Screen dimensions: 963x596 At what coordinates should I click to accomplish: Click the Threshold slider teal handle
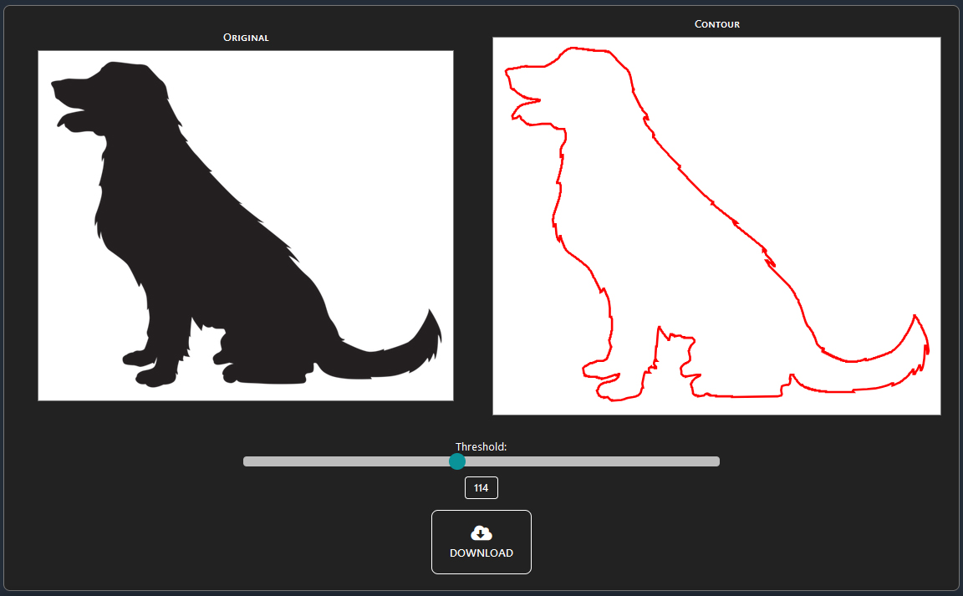(456, 461)
